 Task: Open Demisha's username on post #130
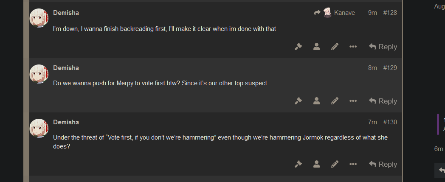click(x=66, y=122)
